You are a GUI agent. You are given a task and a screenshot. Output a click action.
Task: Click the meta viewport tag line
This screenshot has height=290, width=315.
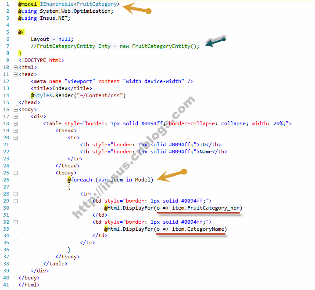(x=112, y=81)
